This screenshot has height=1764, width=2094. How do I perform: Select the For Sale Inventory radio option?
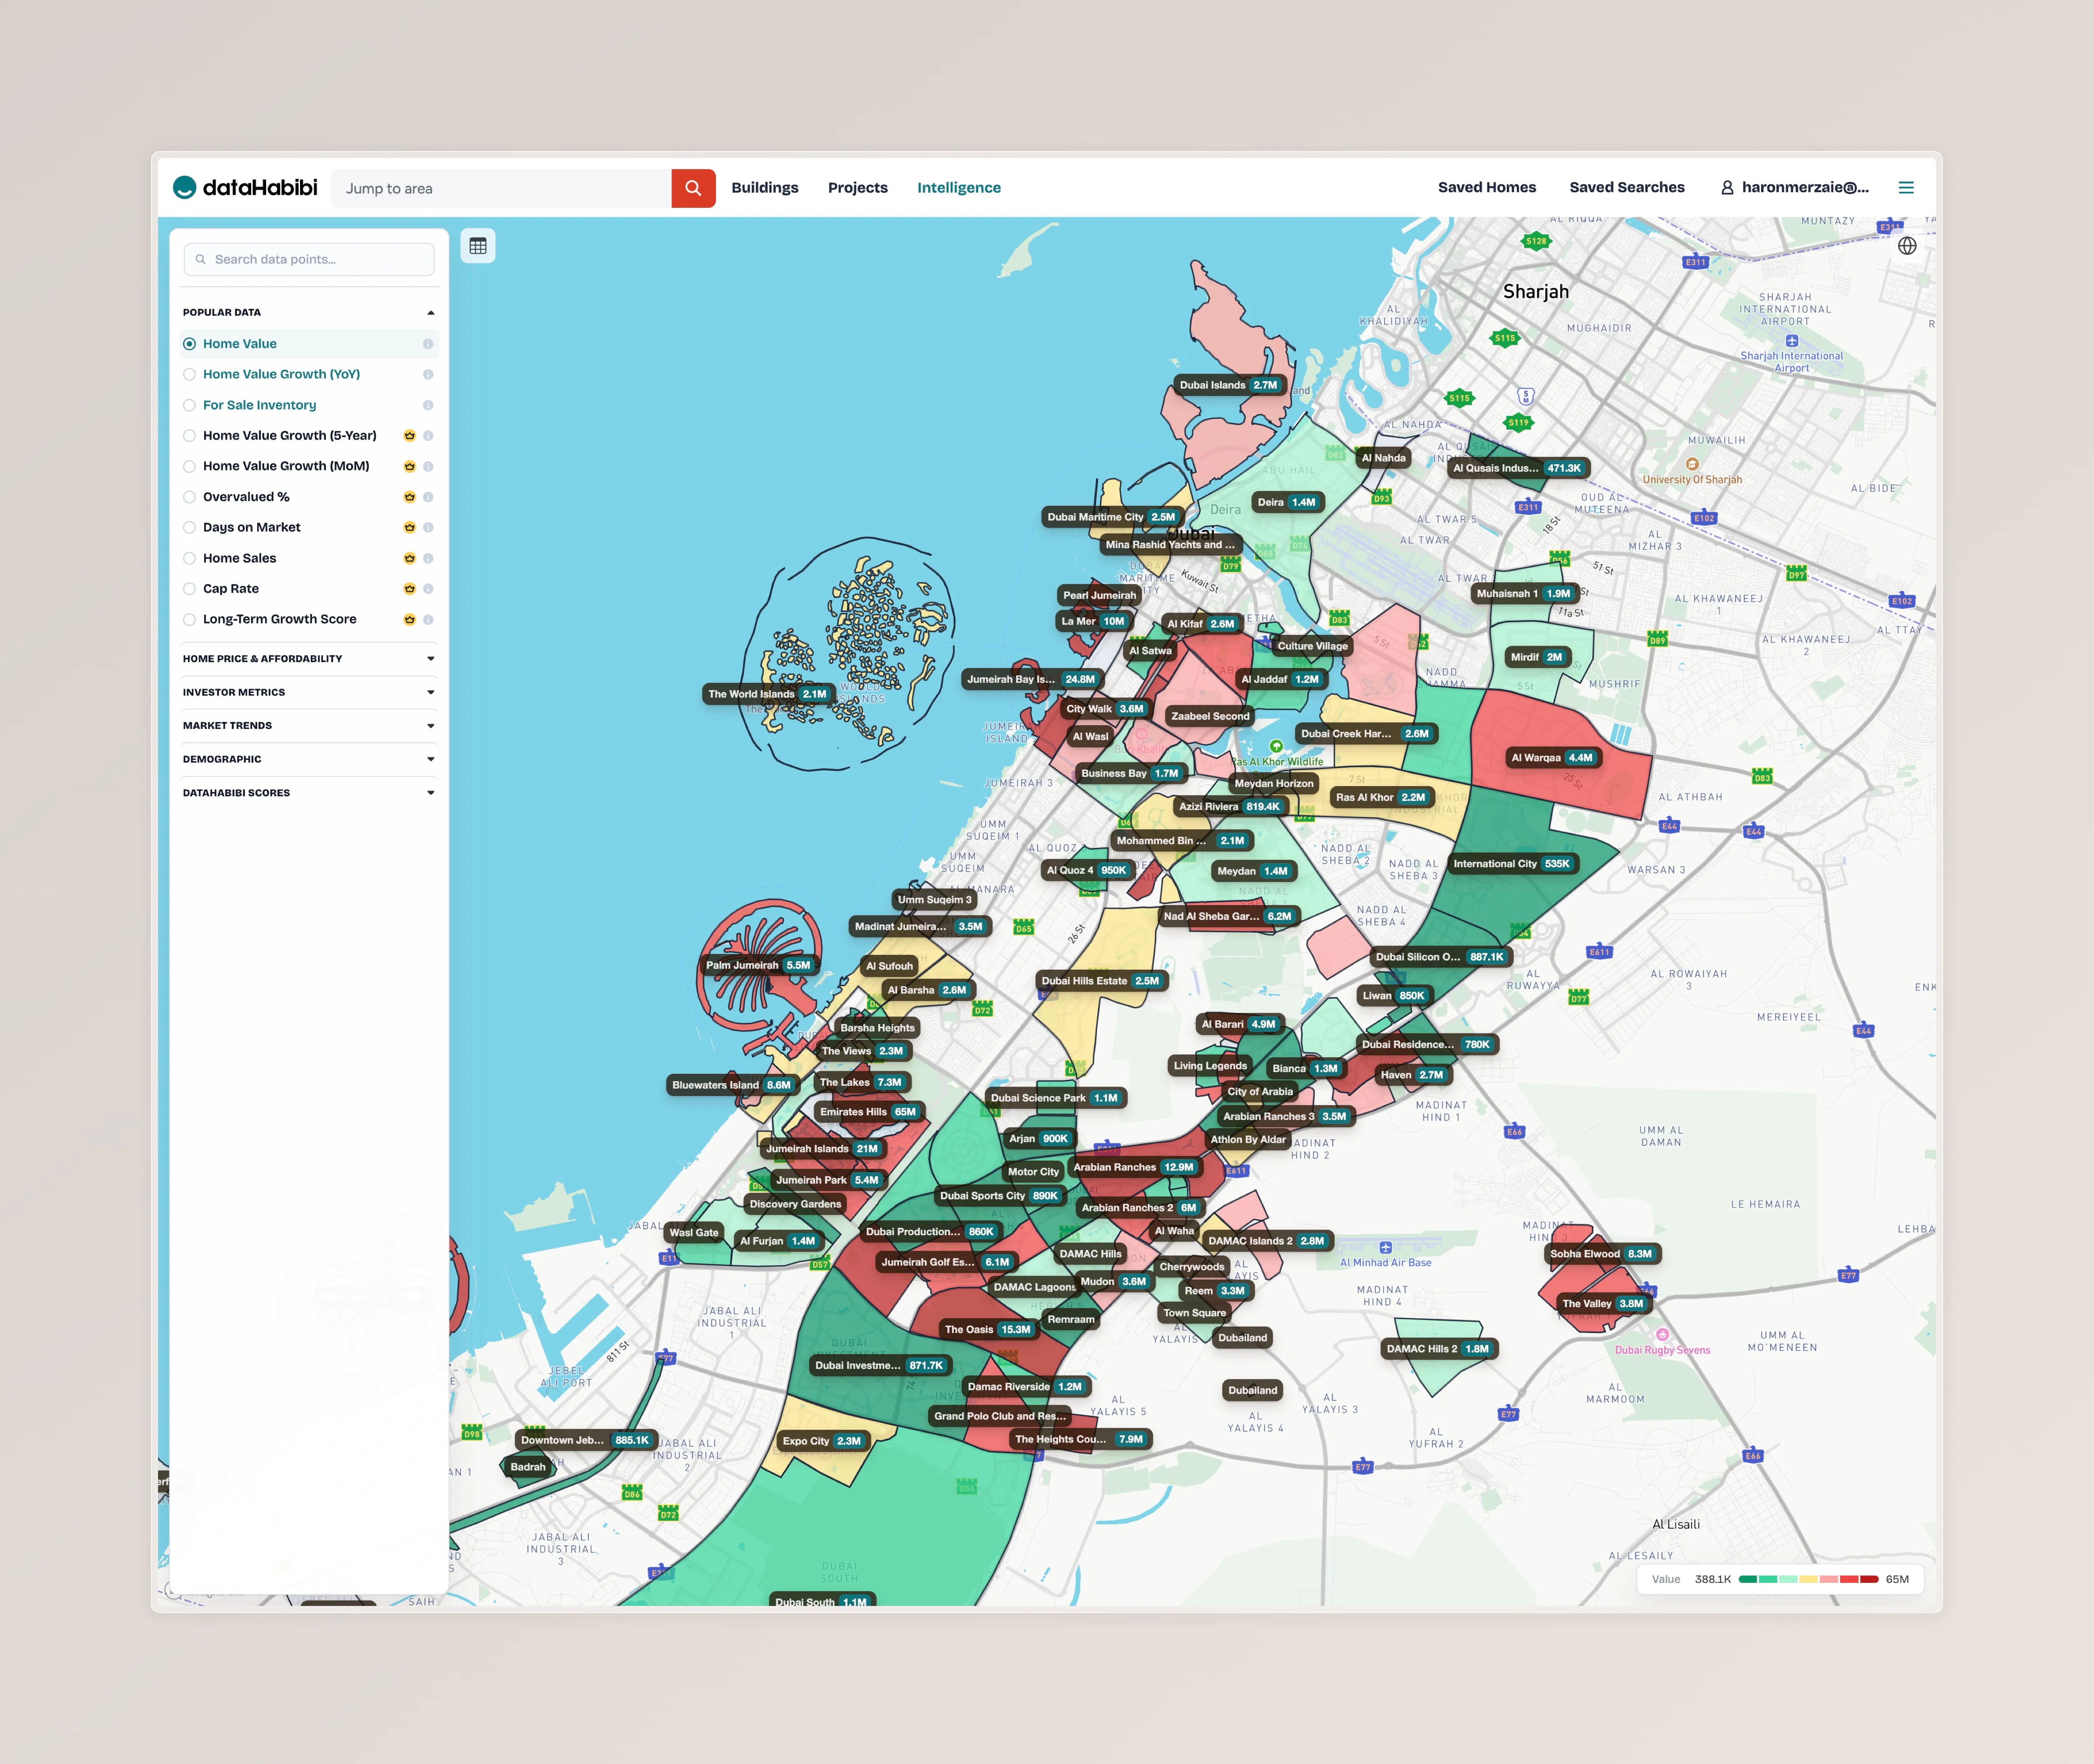click(x=189, y=405)
